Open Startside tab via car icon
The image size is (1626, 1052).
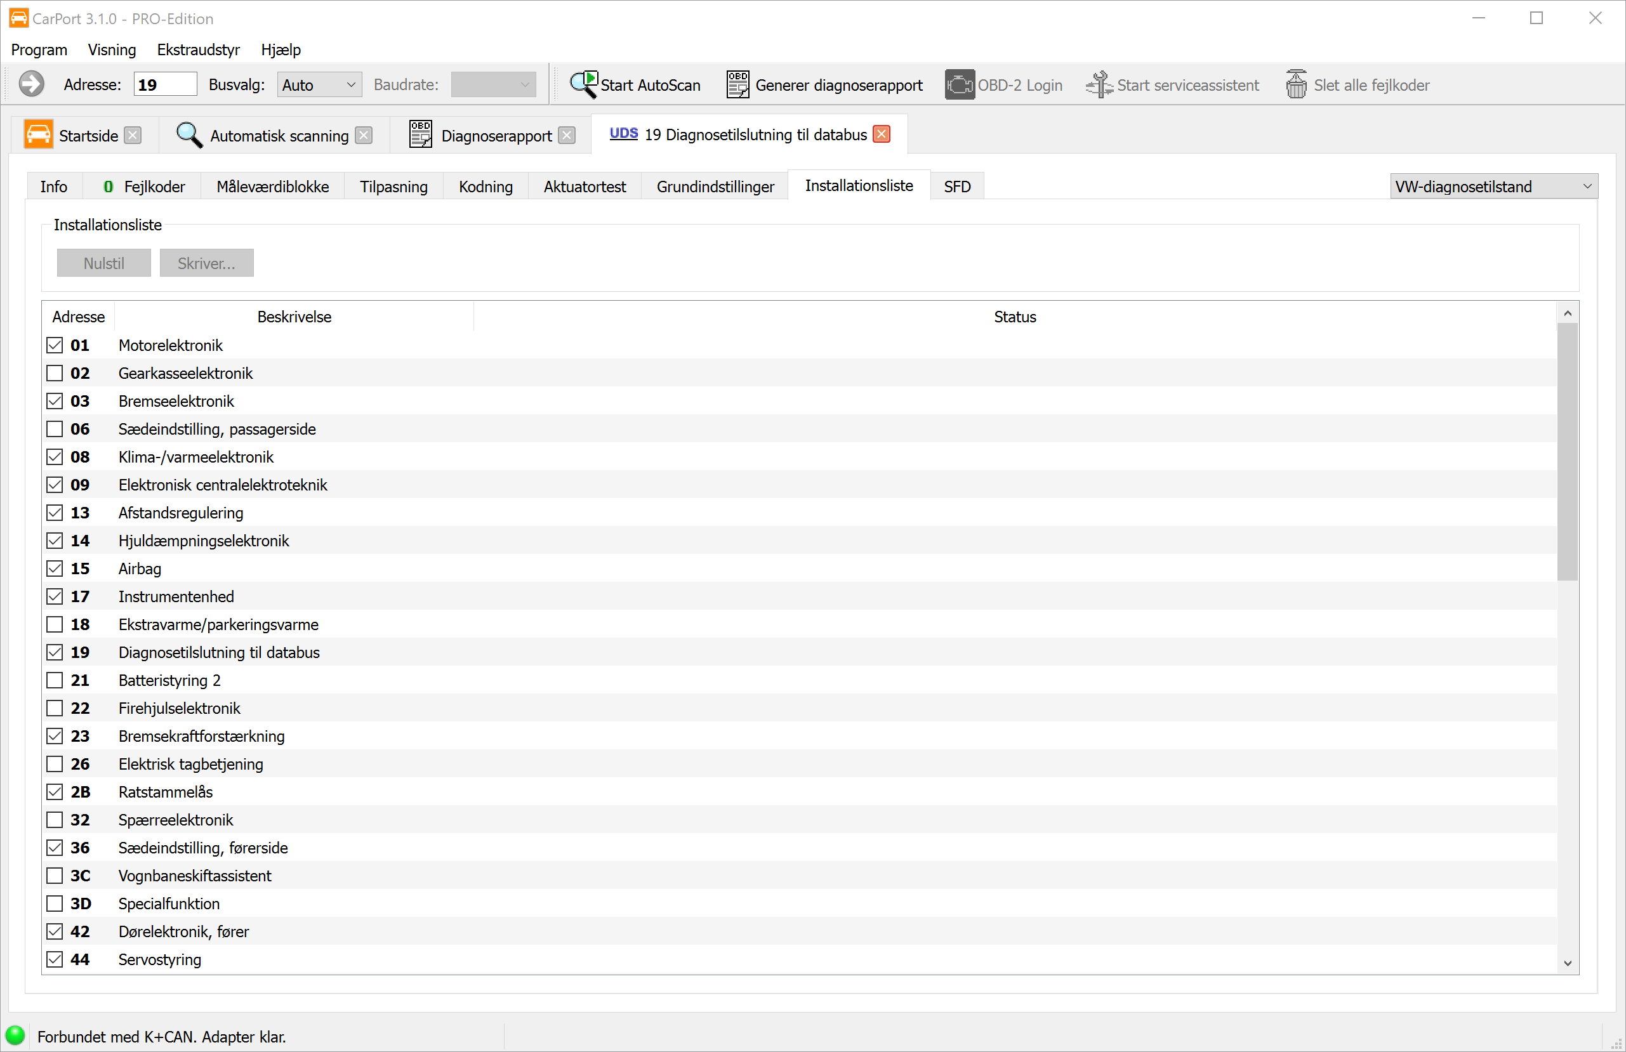38,135
